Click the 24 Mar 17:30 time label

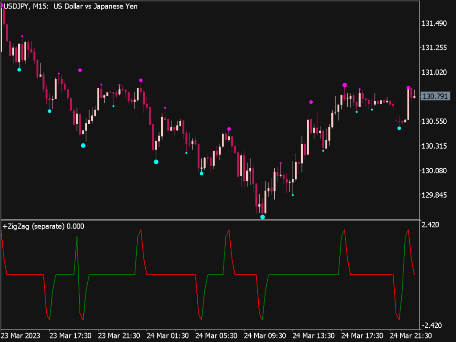point(362,336)
